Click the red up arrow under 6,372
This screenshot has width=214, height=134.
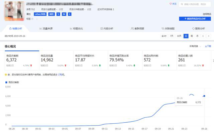pos(31,65)
